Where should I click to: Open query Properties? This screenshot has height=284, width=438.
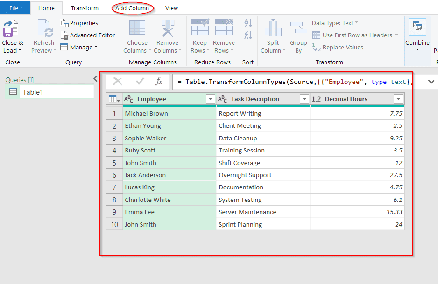click(x=79, y=23)
